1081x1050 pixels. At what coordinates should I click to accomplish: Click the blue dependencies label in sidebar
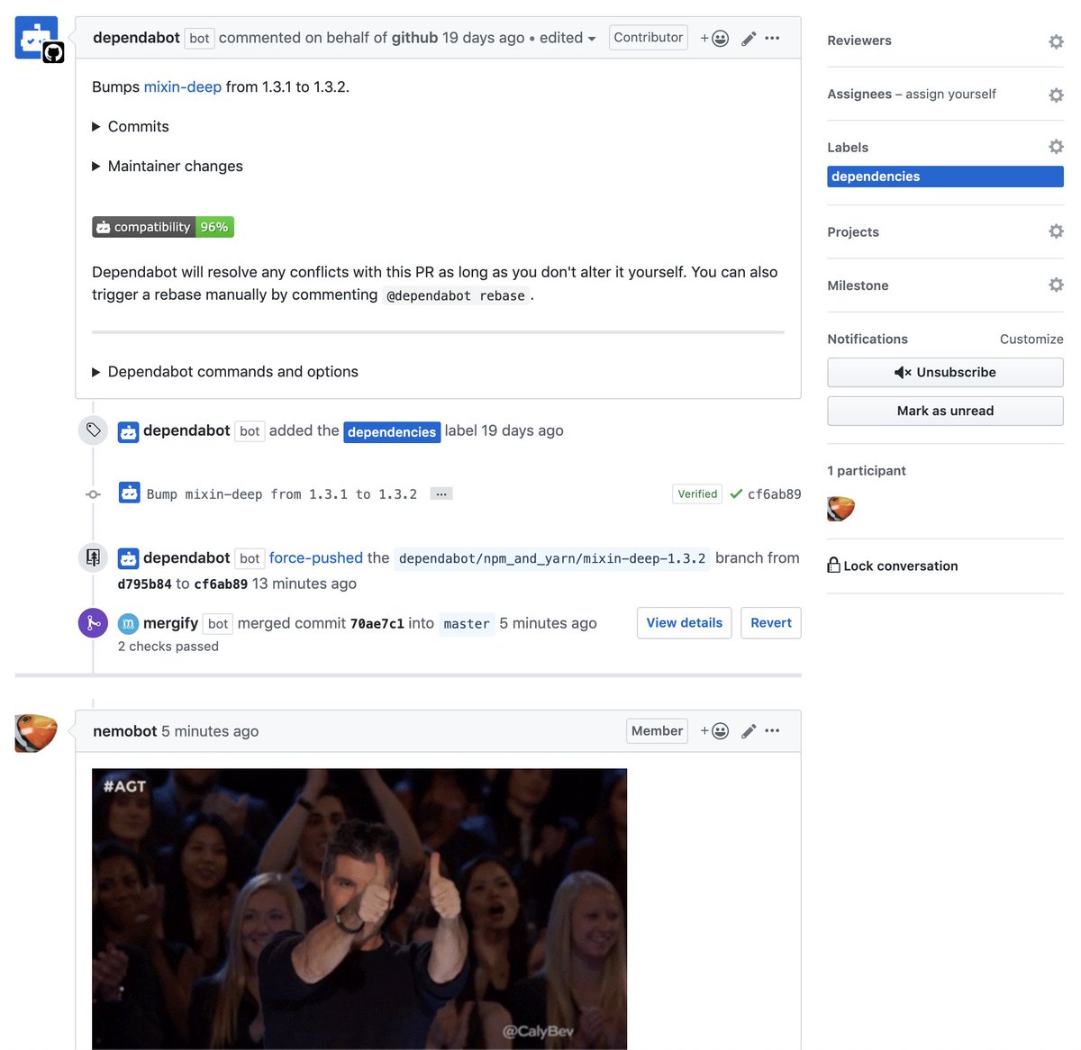click(x=945, y=177)
